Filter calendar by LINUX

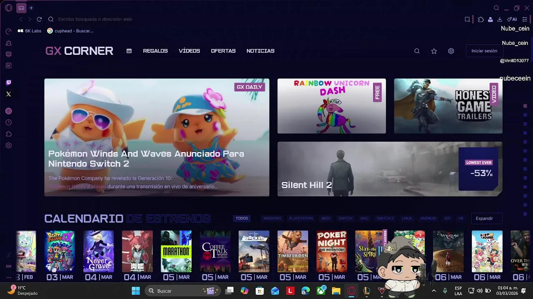[x=407, y=218]
